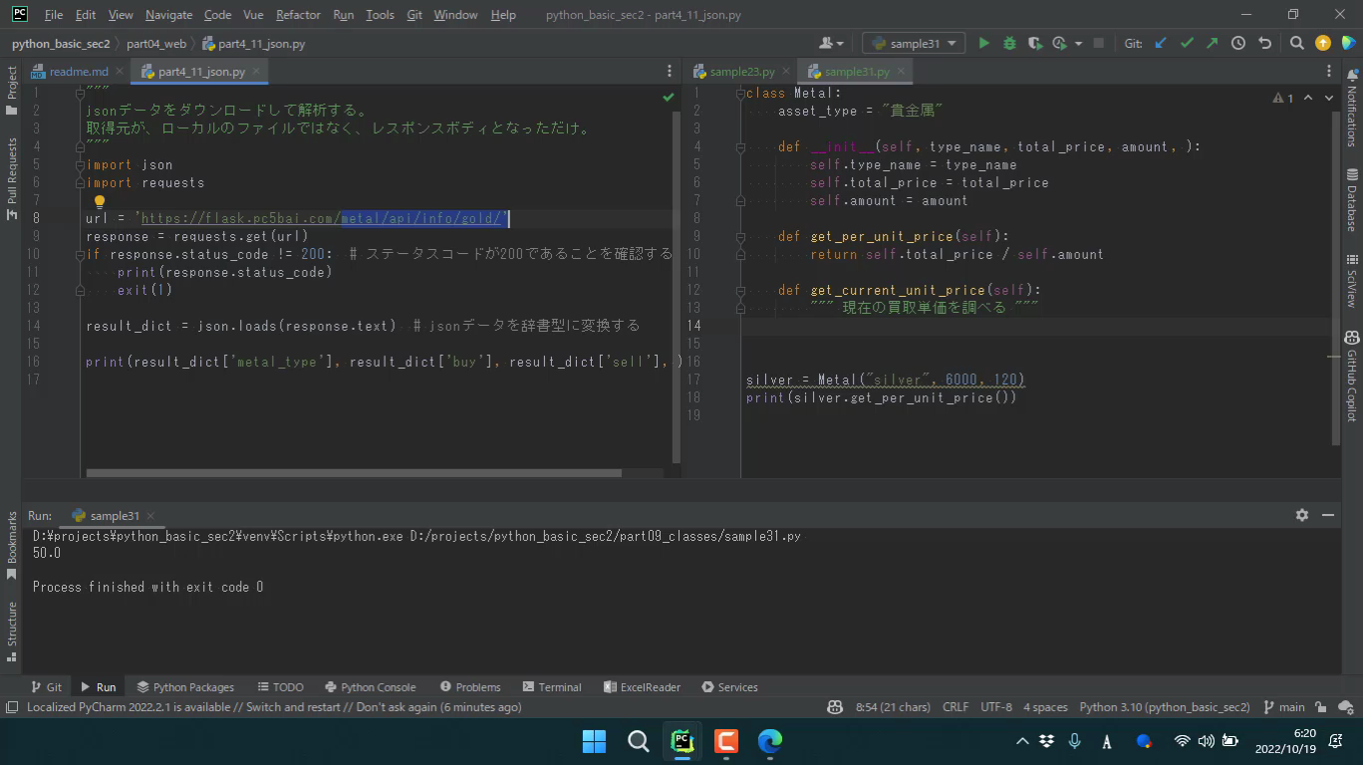
Task: Toggle the Bookmarks tool window
Action: [12, 545]
